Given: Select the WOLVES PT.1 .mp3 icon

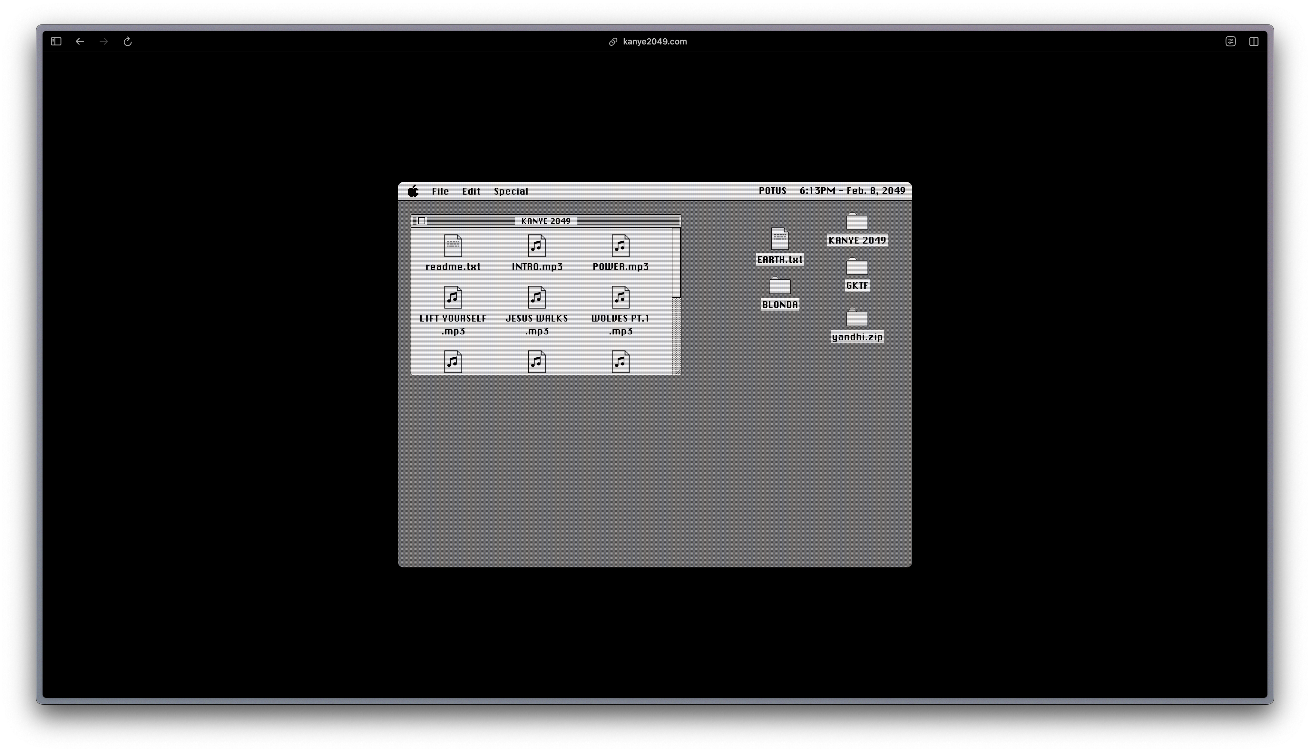Looking at the screenshot, I should tap(621, 298).
